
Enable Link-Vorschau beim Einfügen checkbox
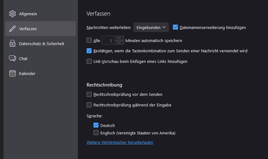click(x=89, y=61)
